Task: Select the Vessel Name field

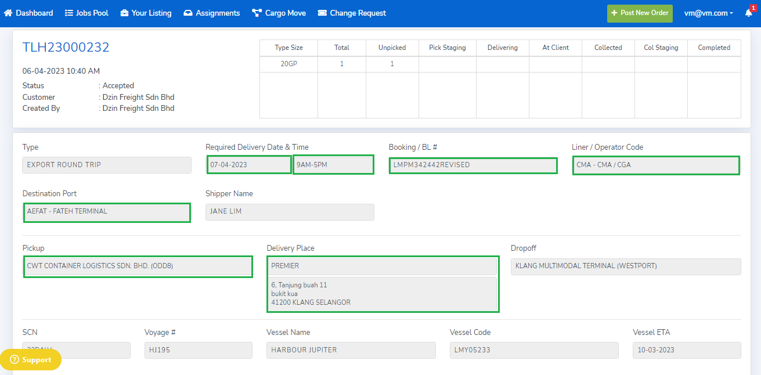Action: pos(351,350)
